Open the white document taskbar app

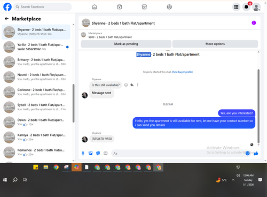(x=87, y=167)
